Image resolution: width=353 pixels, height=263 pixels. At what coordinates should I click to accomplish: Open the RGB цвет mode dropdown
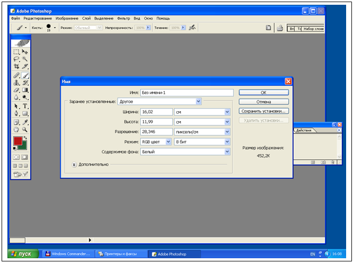coord(168,142)
